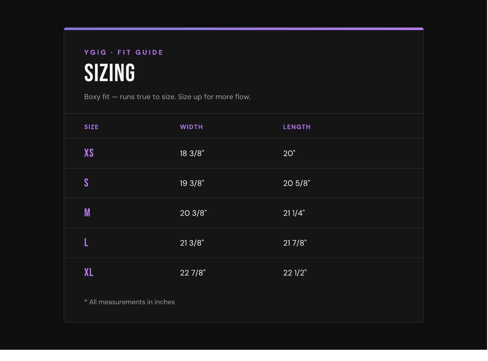Viewport: 488px width, 361px height.
Task: Click the 21 7/8" length value
Action: pyautogui.click(x=295, y=243)
